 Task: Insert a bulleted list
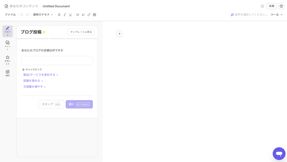point(78,15)
